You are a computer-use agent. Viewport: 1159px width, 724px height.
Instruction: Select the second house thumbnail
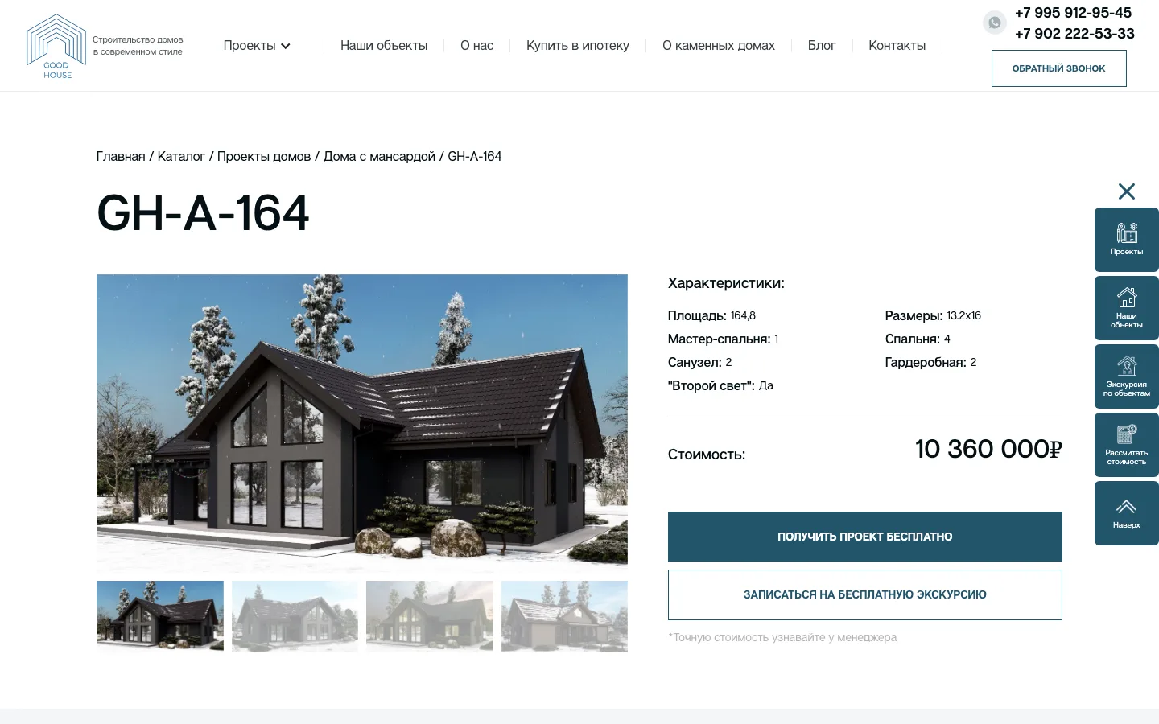295,616
